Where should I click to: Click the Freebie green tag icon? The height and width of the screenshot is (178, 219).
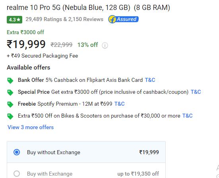[x=10, y=104]
